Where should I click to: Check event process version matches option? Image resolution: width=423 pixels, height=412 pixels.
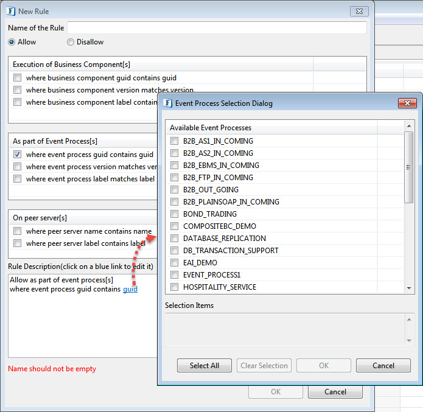click(17, 167)
